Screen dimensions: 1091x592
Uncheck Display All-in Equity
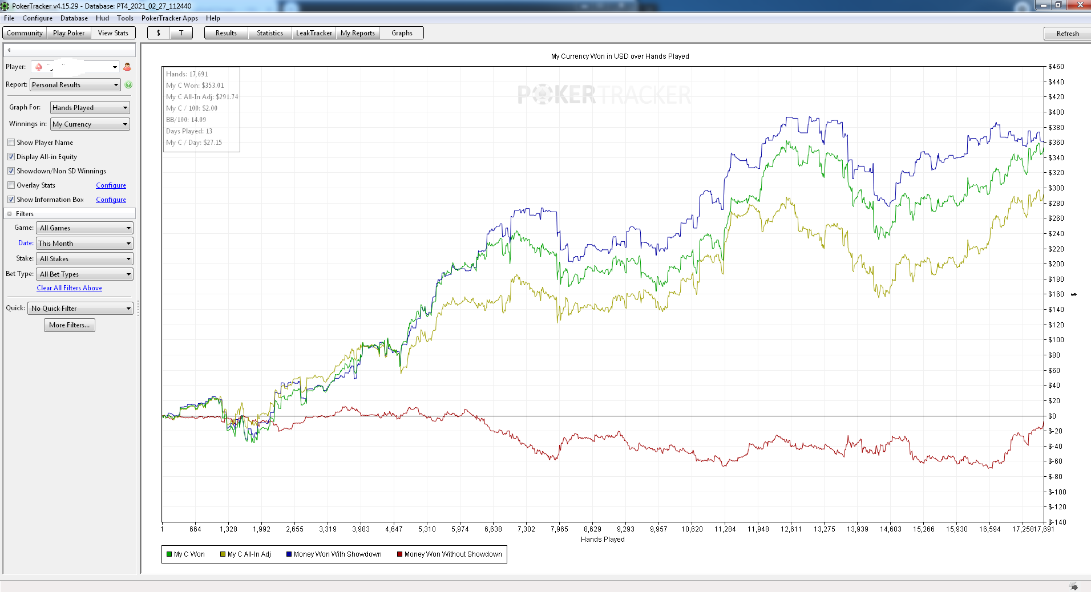11,157
